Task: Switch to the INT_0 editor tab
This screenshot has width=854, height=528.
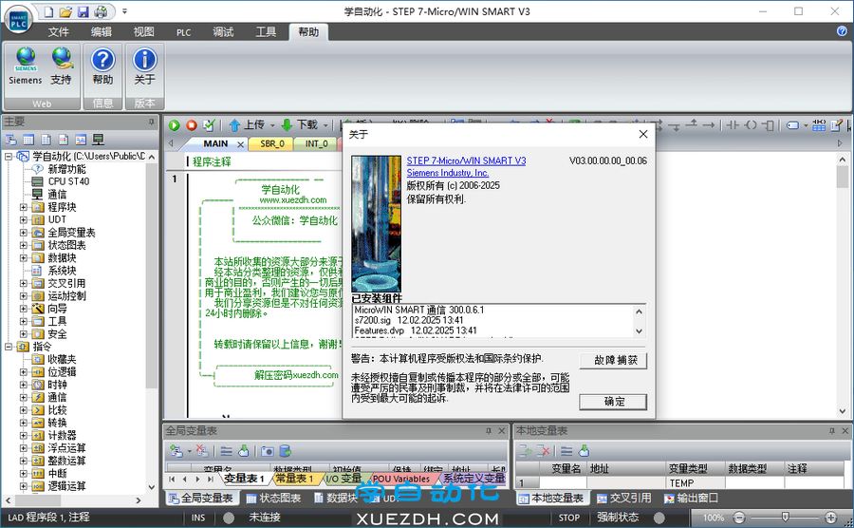Action: coord(316,143)
